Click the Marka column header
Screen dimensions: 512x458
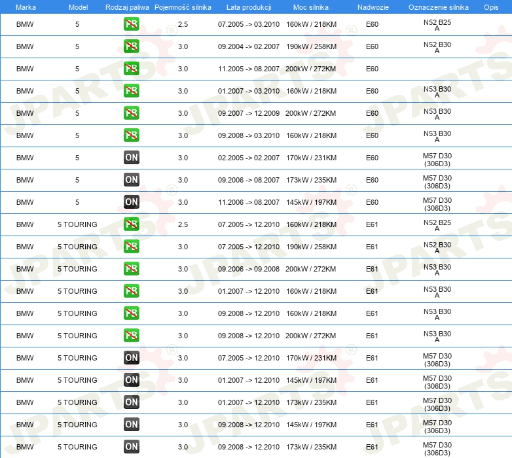pyautogui.click(x=26, y=7)
